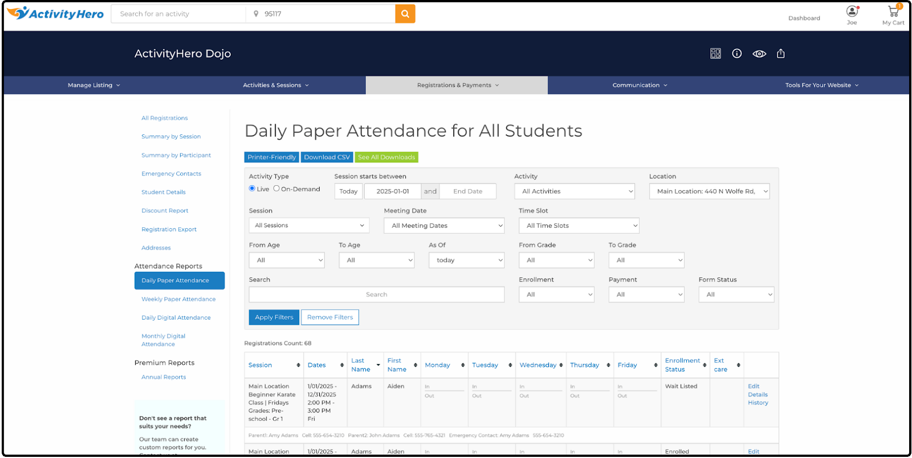Sort table by Thursday column arrows

tap(608, 365)
